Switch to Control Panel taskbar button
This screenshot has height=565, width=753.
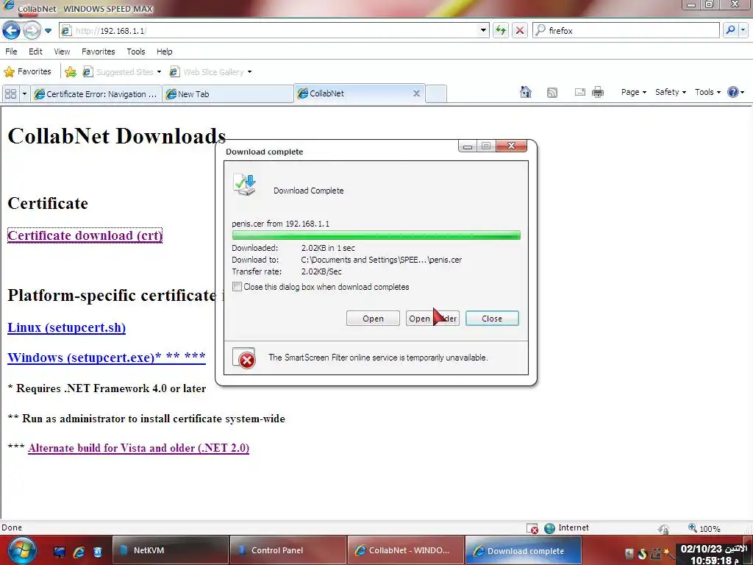tap(288, 550)
